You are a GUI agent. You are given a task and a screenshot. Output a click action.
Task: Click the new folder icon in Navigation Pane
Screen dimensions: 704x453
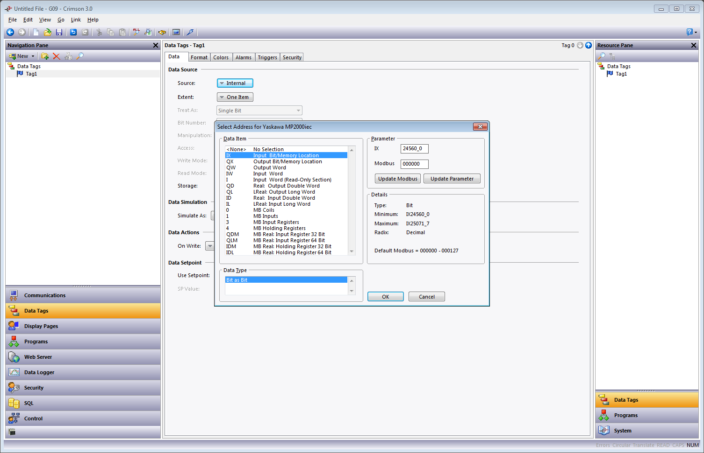45,56
